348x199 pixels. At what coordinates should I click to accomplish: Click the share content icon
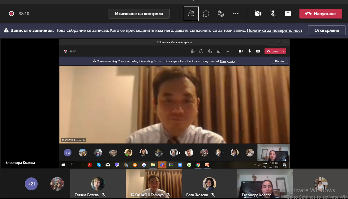[x=288, y=14]
